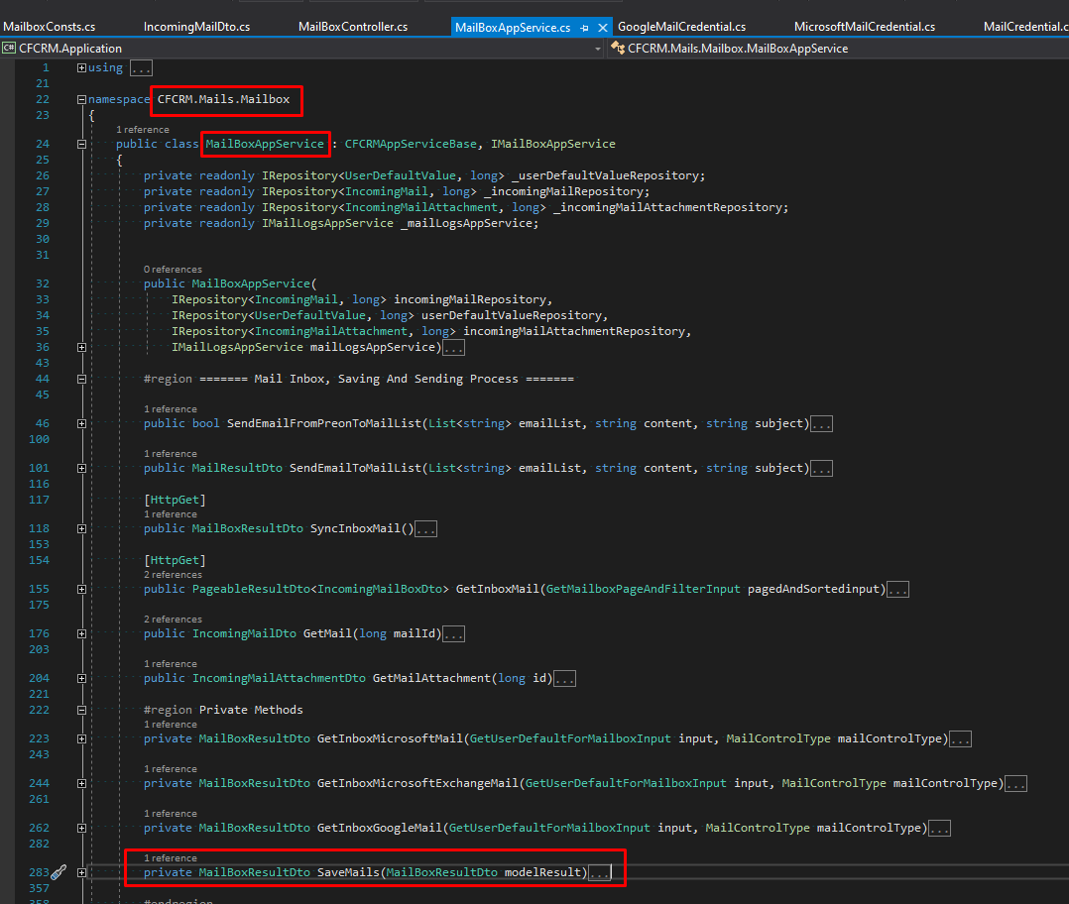The width and height of the screenshot is (1069, 904).
Task: Click the HttpGet attribute above GetInboxMail
Action: [175, 561]
